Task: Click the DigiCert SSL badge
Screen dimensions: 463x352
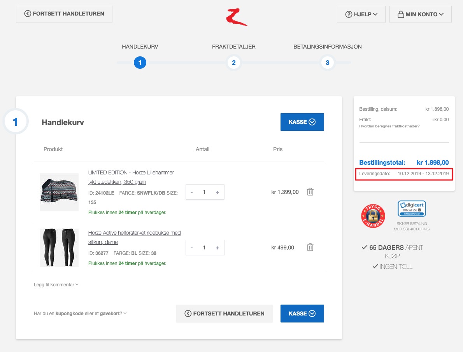Action: [412, 208]
